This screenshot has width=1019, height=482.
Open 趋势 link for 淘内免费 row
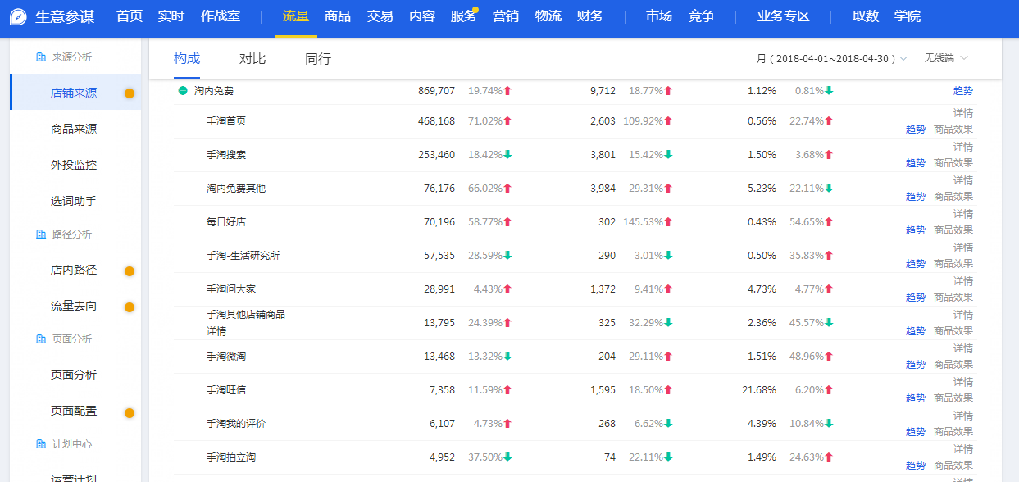point(962,91)
